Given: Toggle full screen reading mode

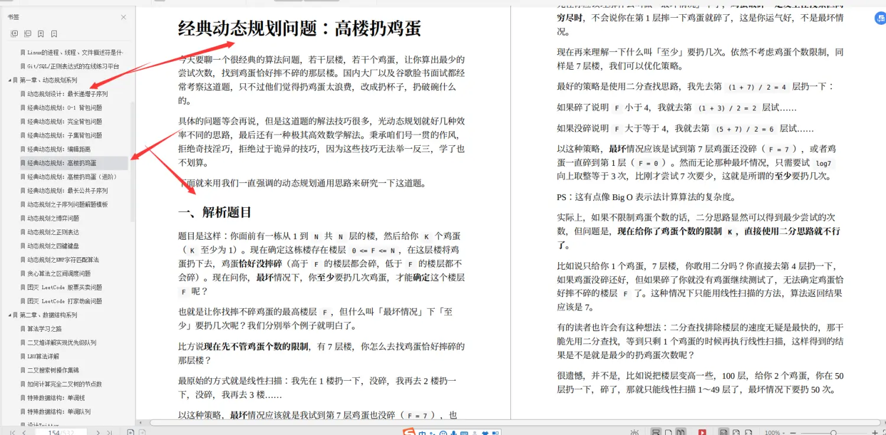Looking at the screenshot, I should pyautogui.click(x=703, y=431).
